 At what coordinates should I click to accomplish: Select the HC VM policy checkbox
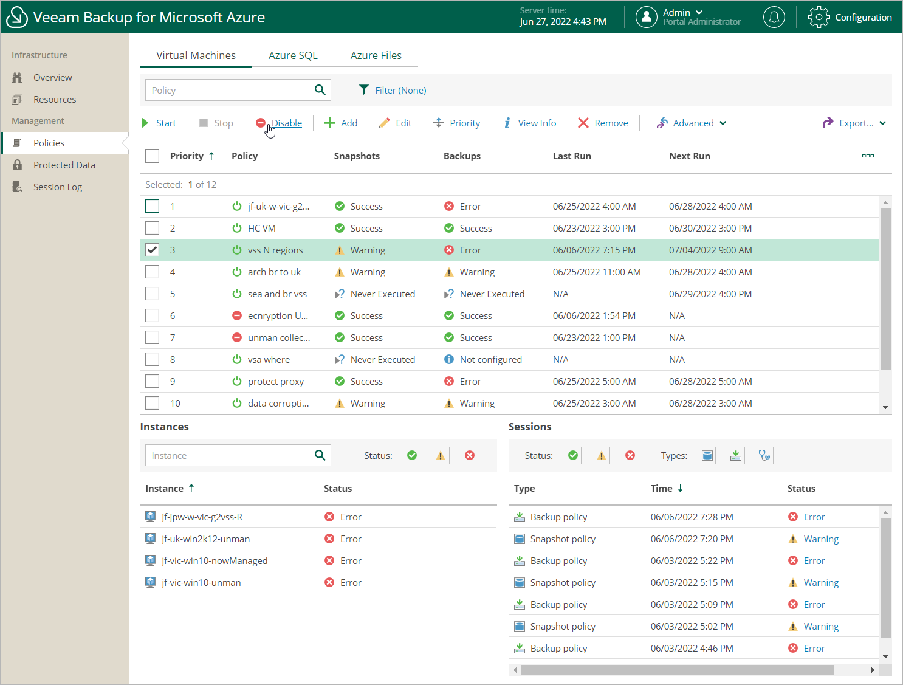pyautogui.click(x=153, y=228)
